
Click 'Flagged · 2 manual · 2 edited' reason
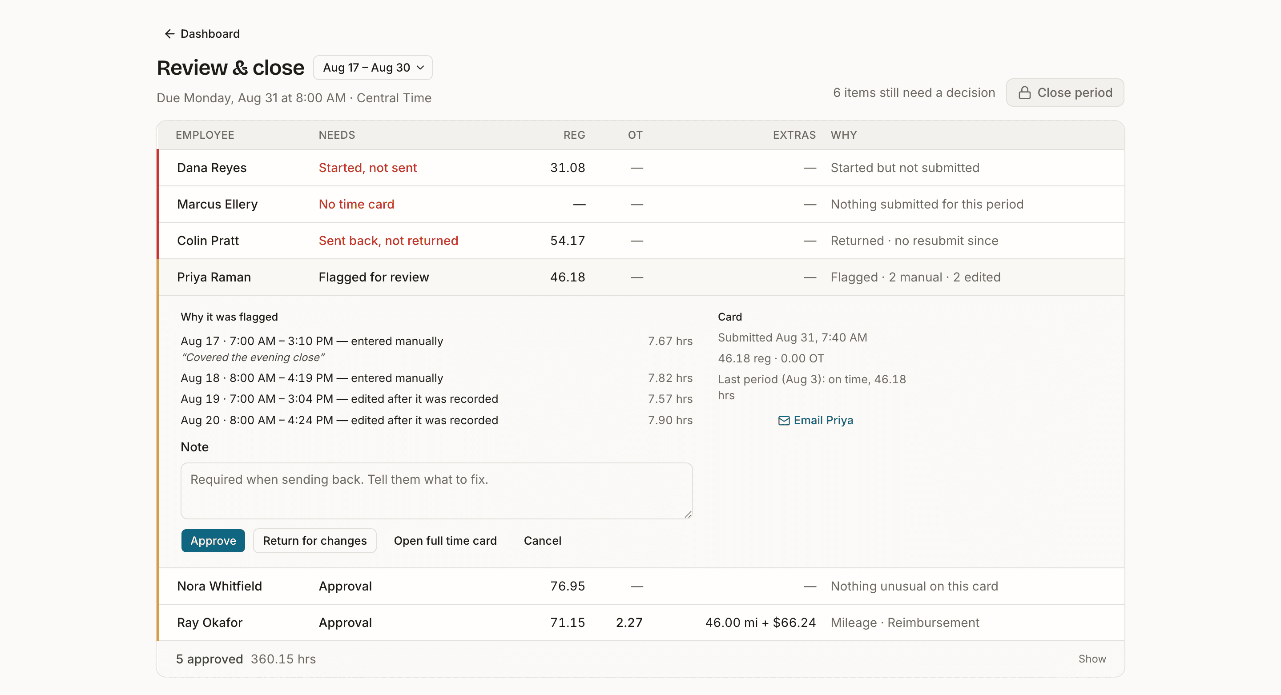[915, 277]
